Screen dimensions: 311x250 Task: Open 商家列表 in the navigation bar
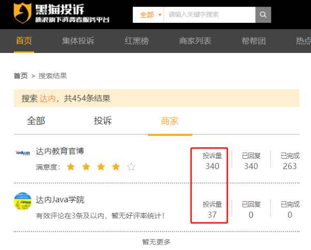195,41
